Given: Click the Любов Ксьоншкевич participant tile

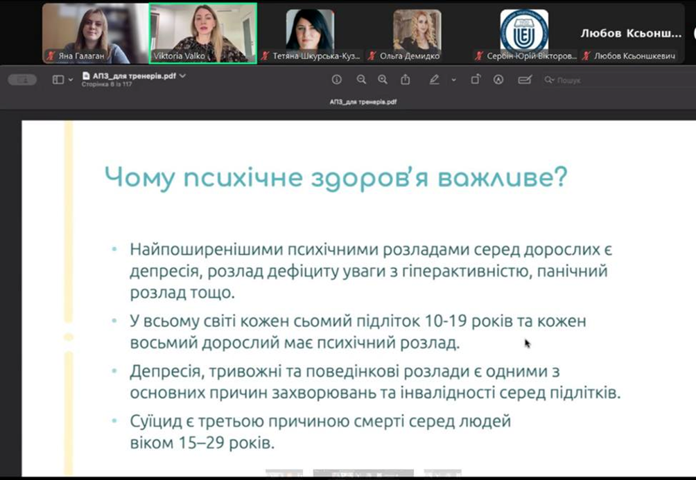Looking at the screenshot, I should click(x=631, y=33).
